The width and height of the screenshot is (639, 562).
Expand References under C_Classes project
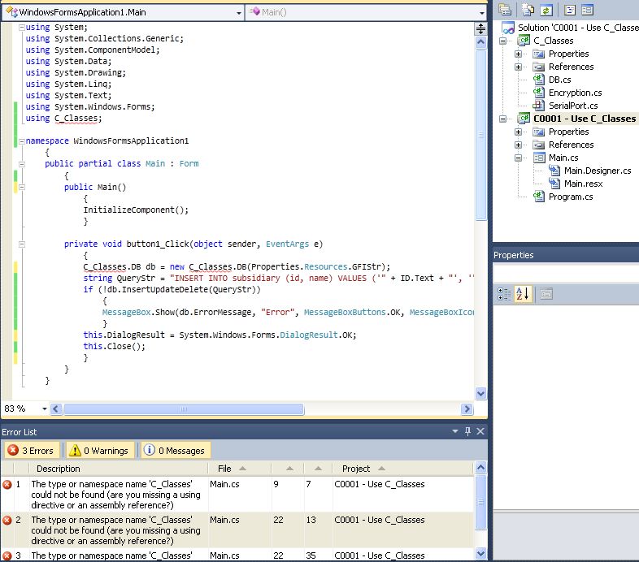click(518, 67)
